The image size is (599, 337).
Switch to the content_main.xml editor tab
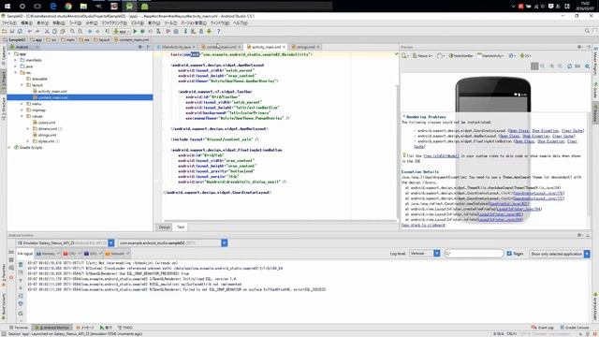[x=221, y=47]
